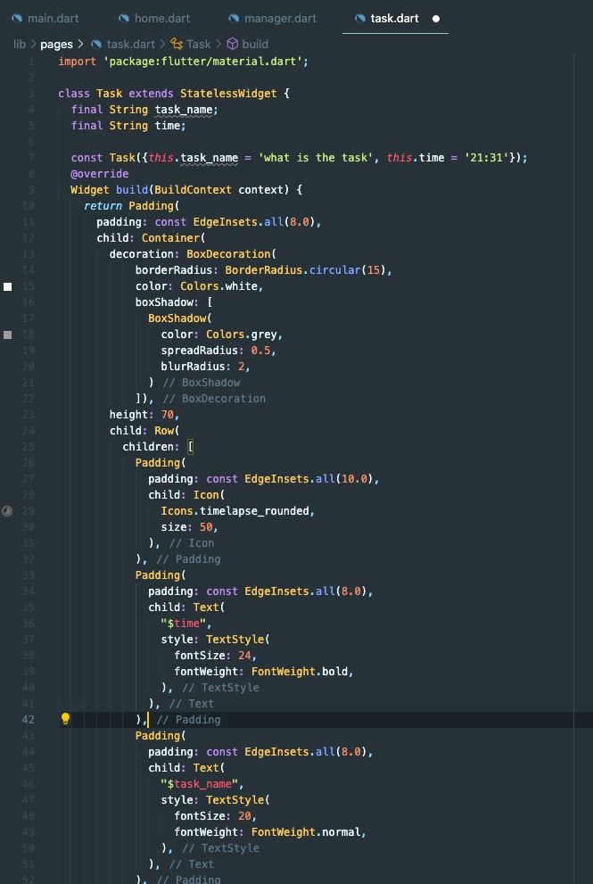Click on 'StatelessWidget' in class declaration
The height and width of the screenshot is (884, 593).
coord(228,93)
